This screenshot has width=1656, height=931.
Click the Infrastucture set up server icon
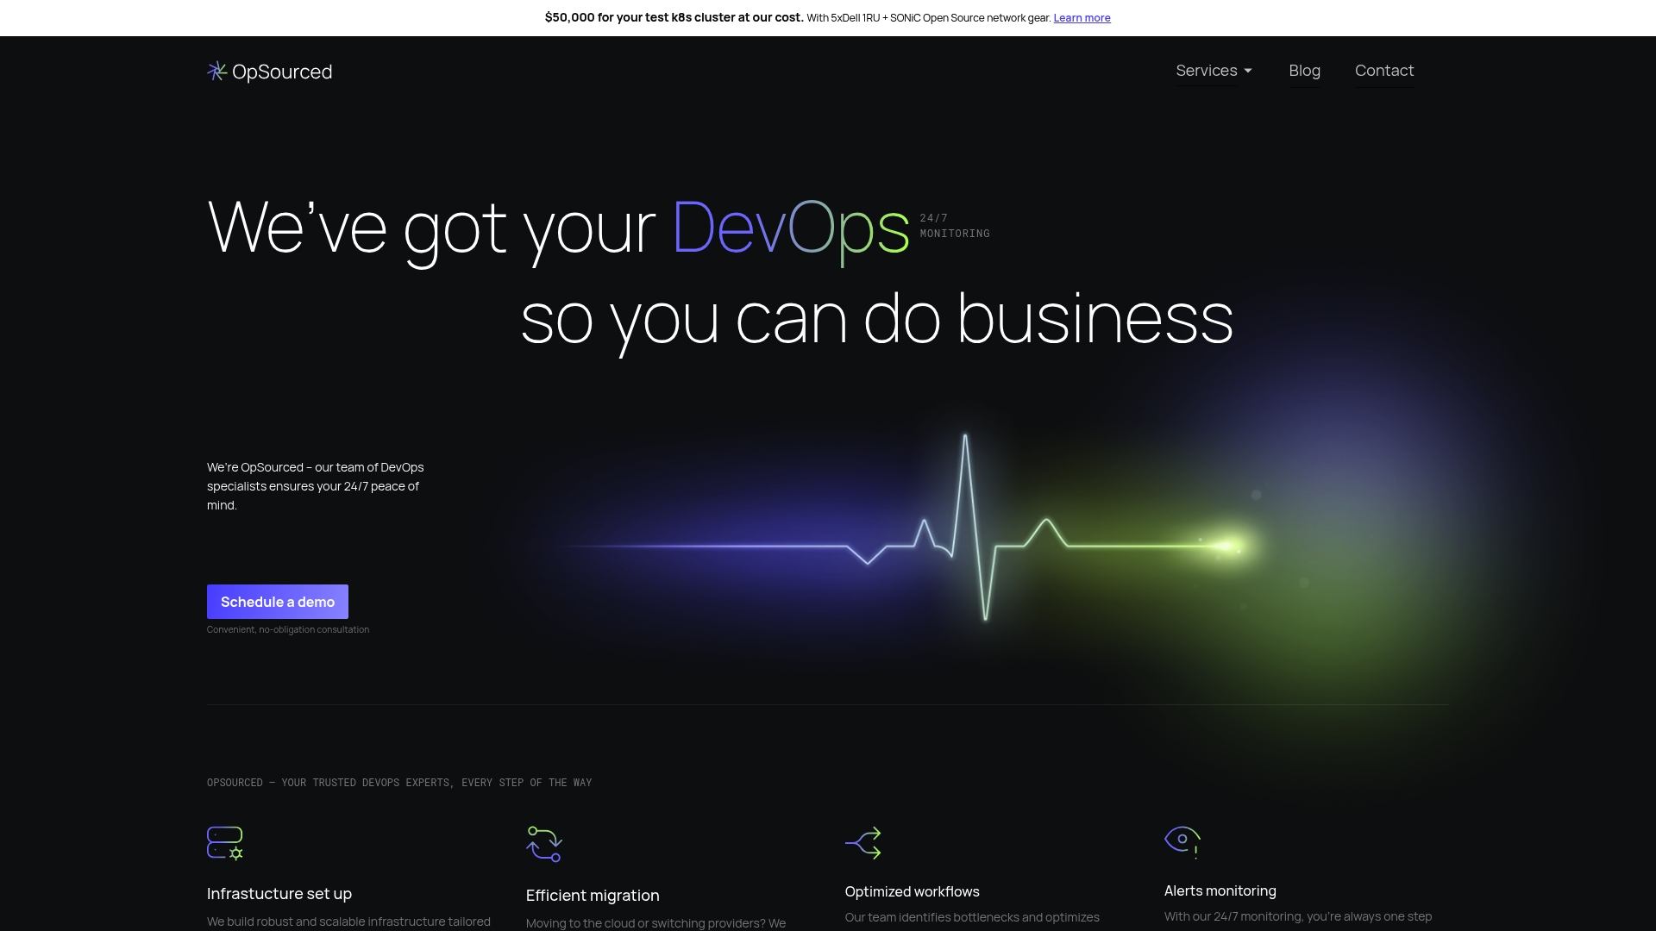tap(225, 843)
